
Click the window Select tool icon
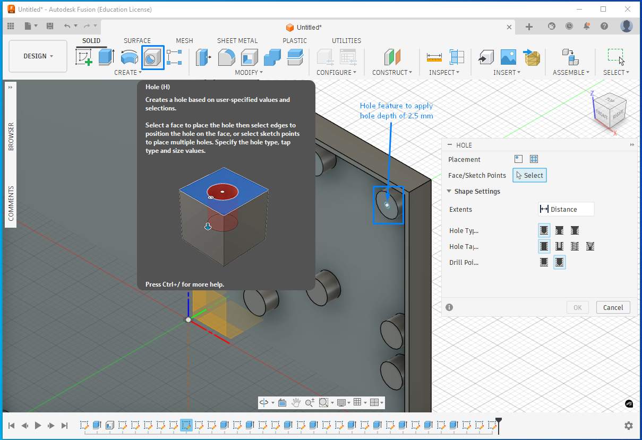coord(616,56)
